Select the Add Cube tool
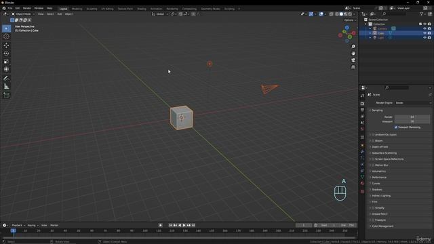 coord(6,95)
